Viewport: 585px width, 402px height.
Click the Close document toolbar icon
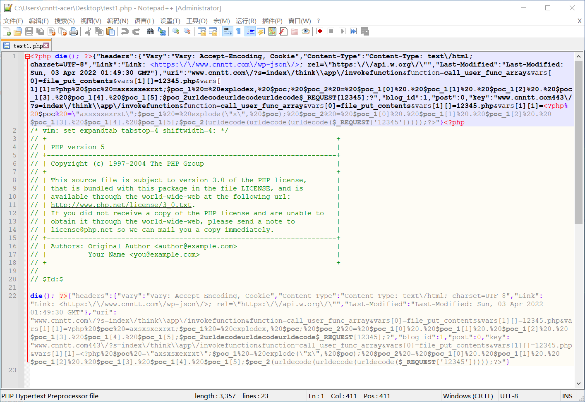click(51, 31)
